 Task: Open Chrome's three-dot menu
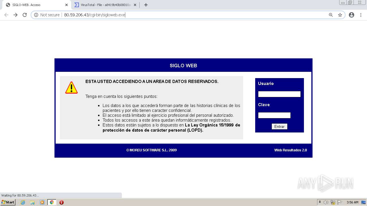pos(361,15)
